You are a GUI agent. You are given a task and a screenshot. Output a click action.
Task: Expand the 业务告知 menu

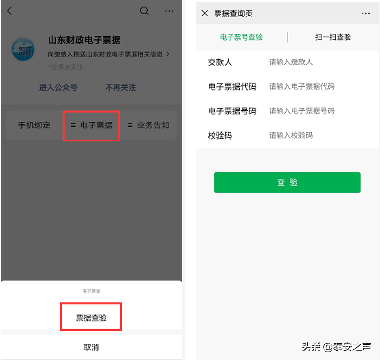pos(149,125)
